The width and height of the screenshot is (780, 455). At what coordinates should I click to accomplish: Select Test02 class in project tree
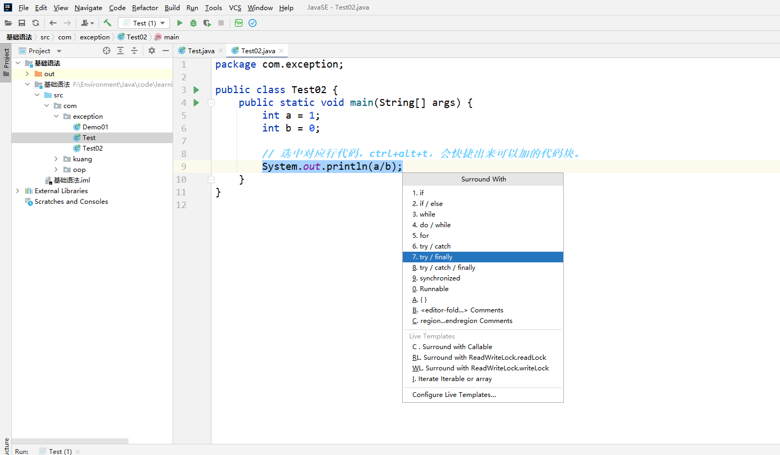(93, 148)
